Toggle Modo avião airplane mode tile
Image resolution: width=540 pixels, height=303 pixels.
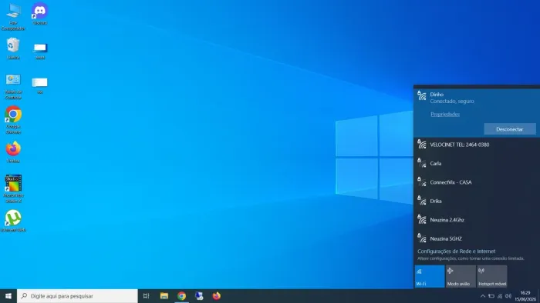coord(461,276)
